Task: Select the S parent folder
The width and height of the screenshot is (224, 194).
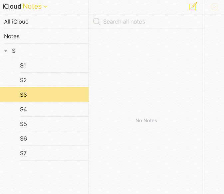Action: [x=44, y=51]
